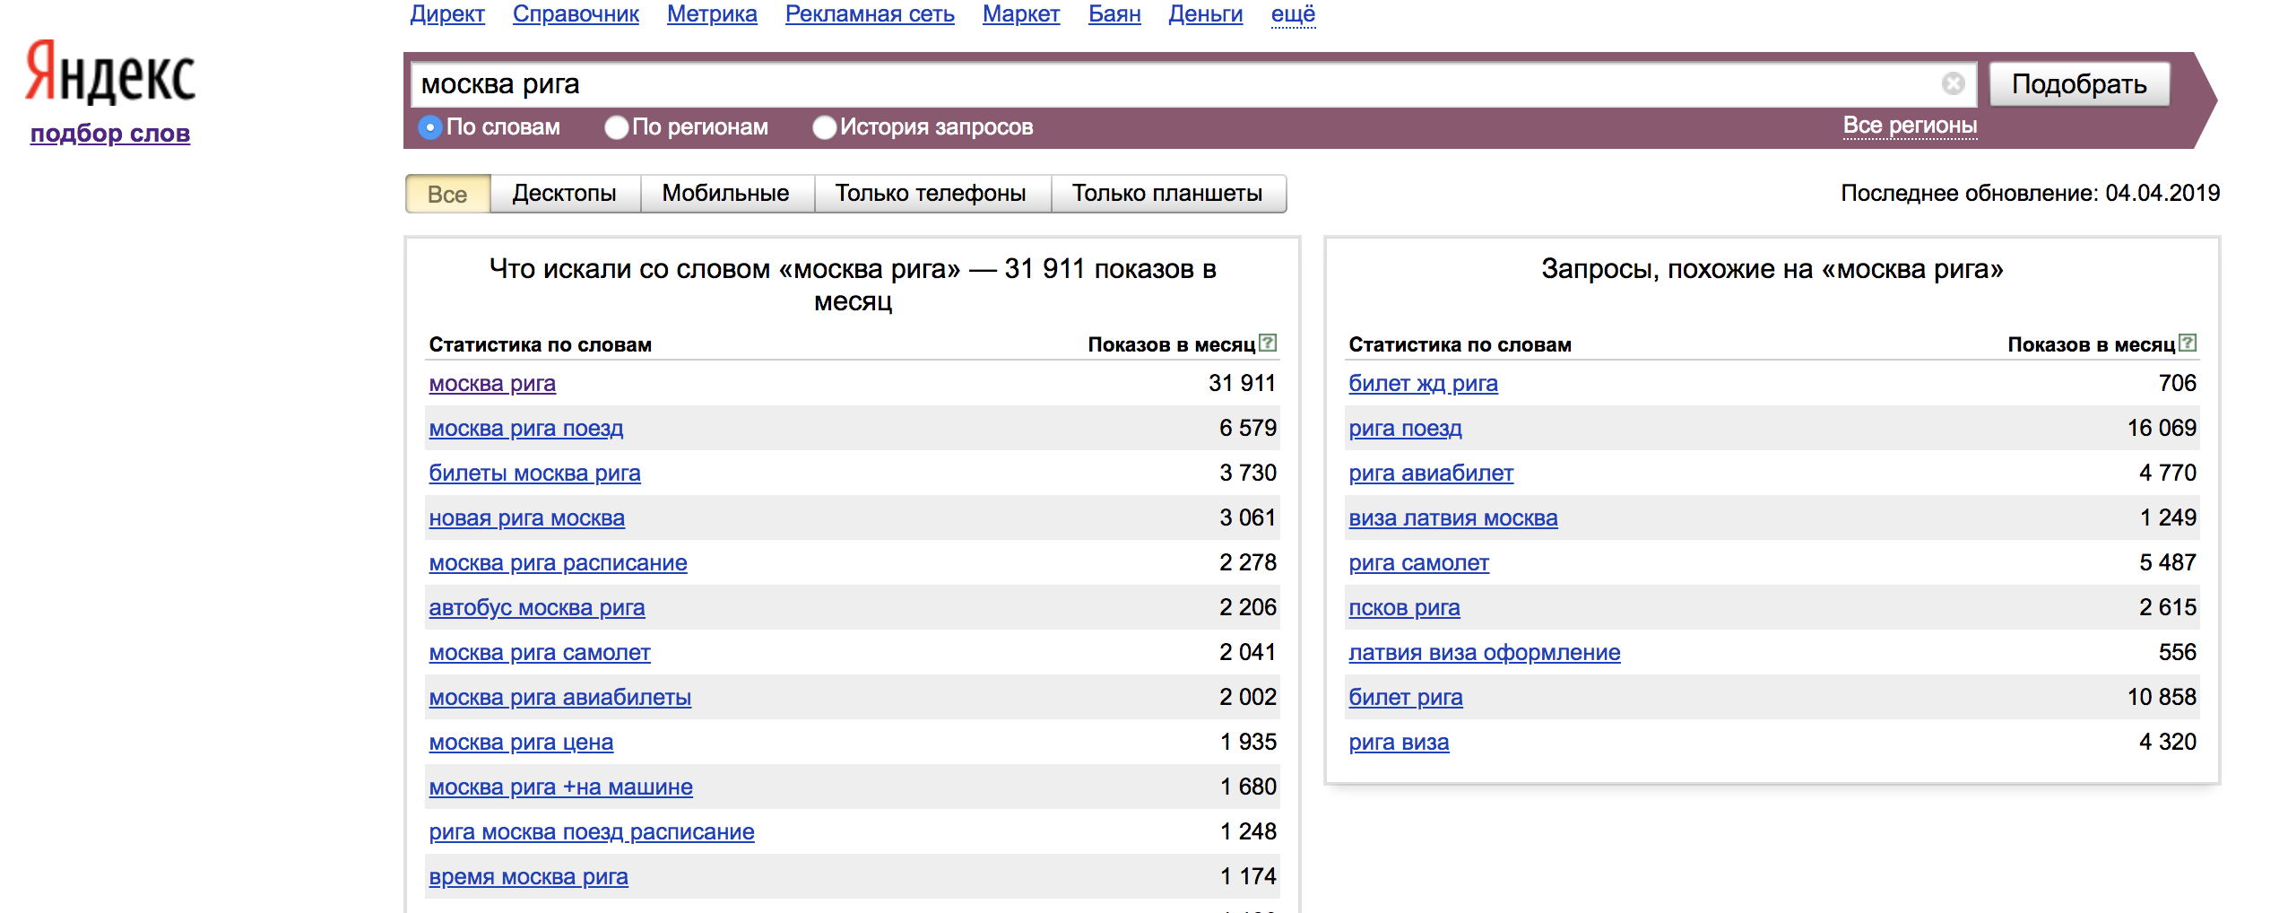Image resolution: width=2288 pixels, height=913 pixels.
Task: Open the query 'время москва рига'
Action: [528, 877]
